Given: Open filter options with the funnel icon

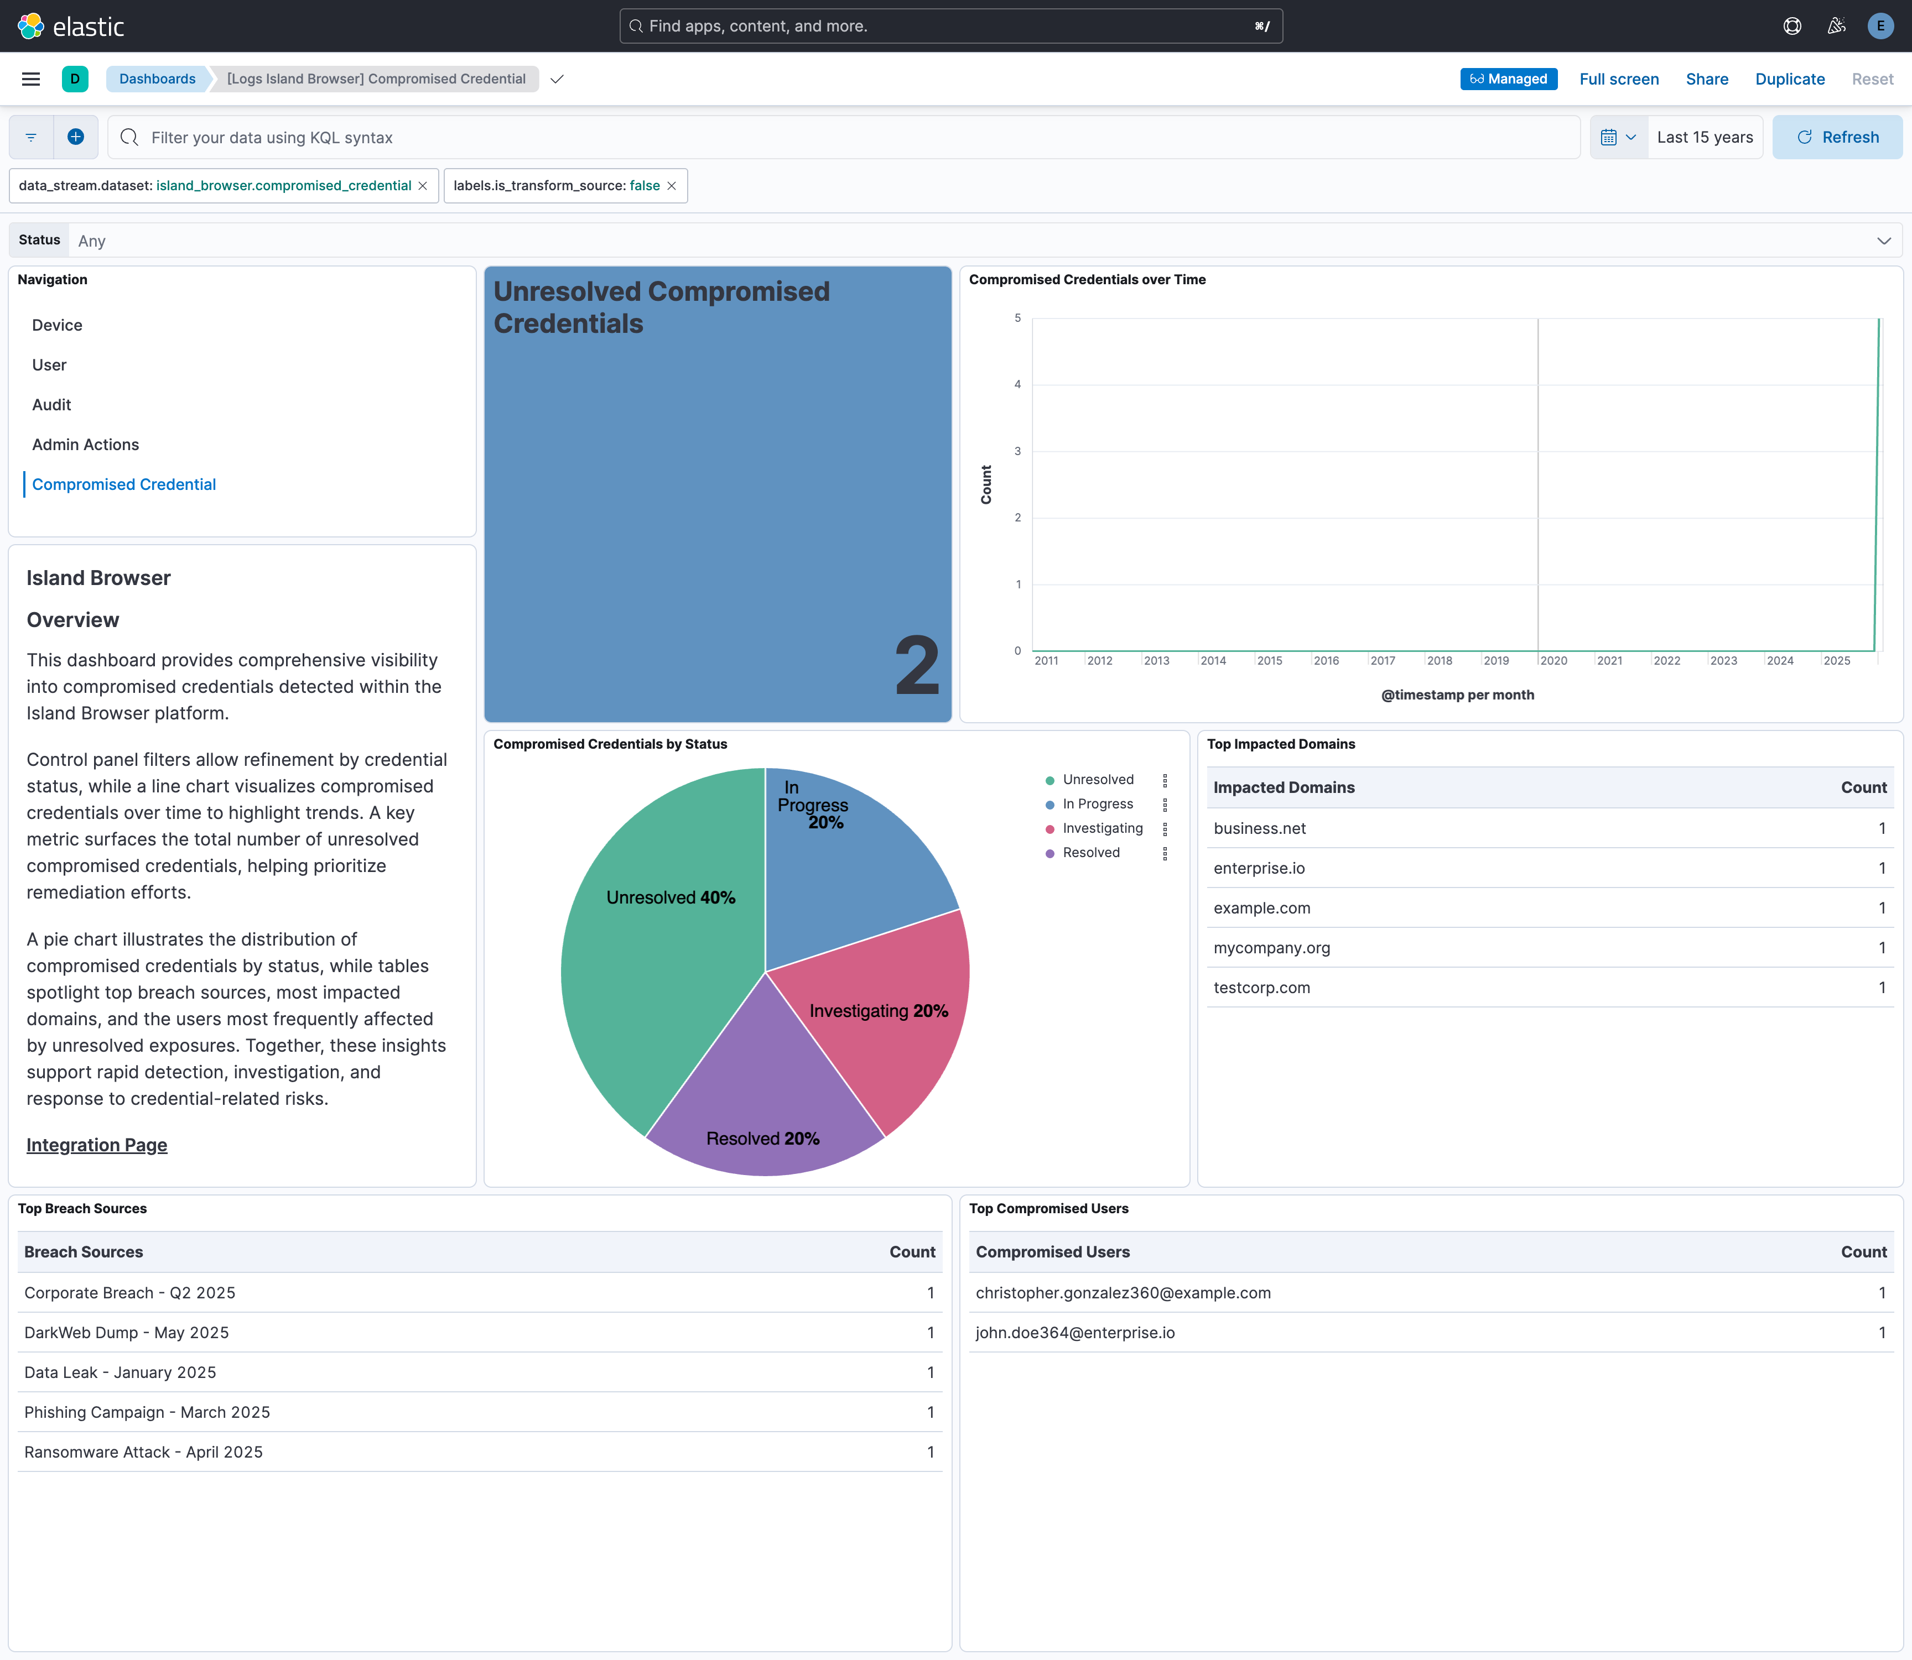Looking at the screenshot, I should click(x=30, y=136).
